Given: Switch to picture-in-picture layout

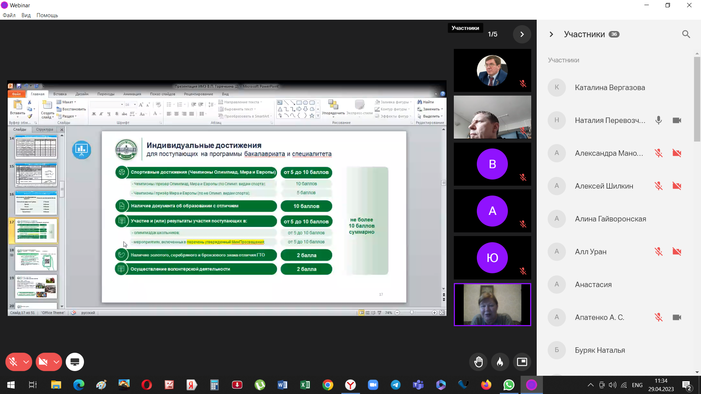Looking at the screenshot, I should [x=522, y=362].
